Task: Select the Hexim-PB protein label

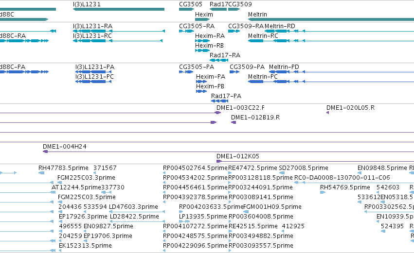Action: [210, 86]
